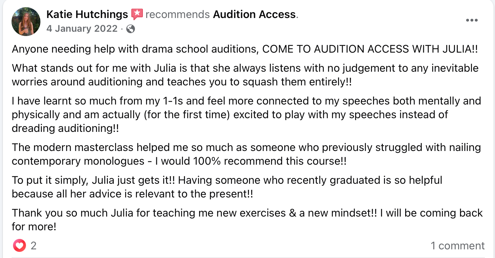Screen dimensions: 495x258
Task: Open the Audition Access page link
Action: [x=254, y=14]
